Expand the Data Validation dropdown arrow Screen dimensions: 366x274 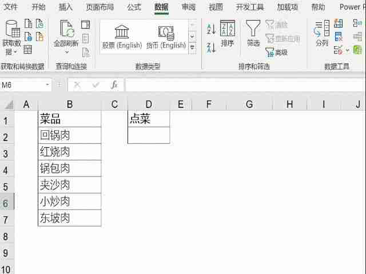pos(347,50)
